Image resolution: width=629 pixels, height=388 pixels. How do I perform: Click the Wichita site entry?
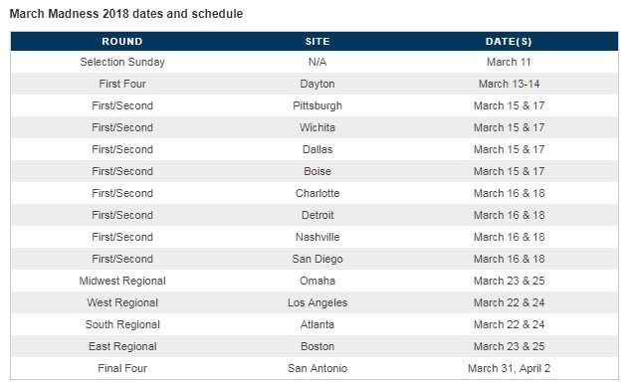[317, 127]
